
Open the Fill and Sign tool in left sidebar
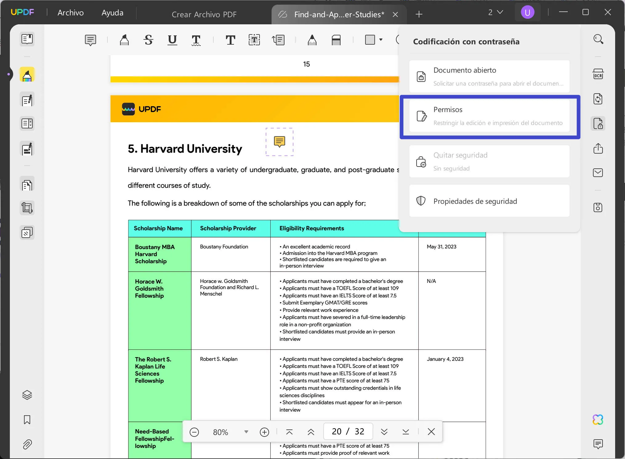coord(27,149)
